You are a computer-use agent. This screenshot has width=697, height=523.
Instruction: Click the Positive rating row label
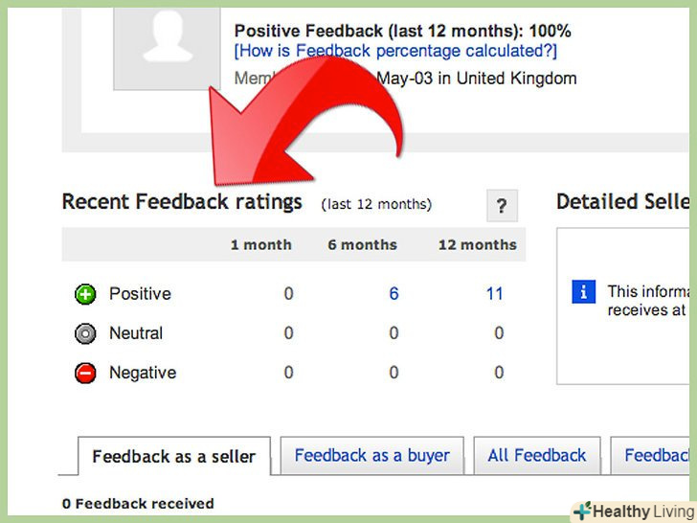click(138, 294)
